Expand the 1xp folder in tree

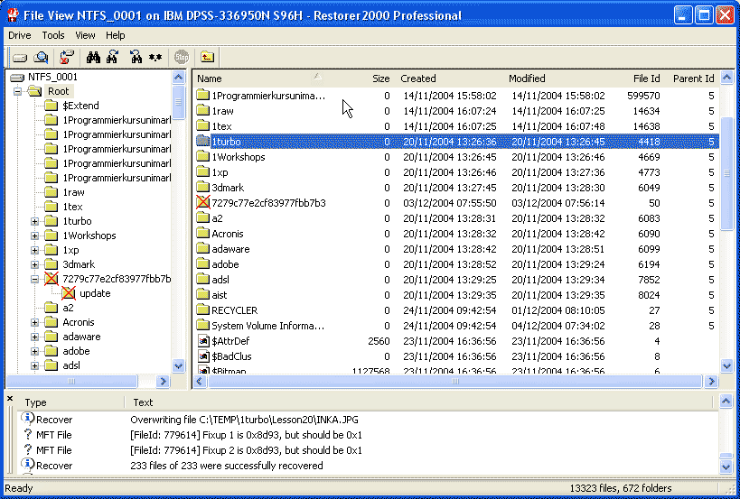[34, 250]
